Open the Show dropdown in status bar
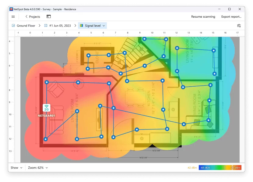Image resolution: width=253 pixels, height=182 pixels. [x=16, y=168]
